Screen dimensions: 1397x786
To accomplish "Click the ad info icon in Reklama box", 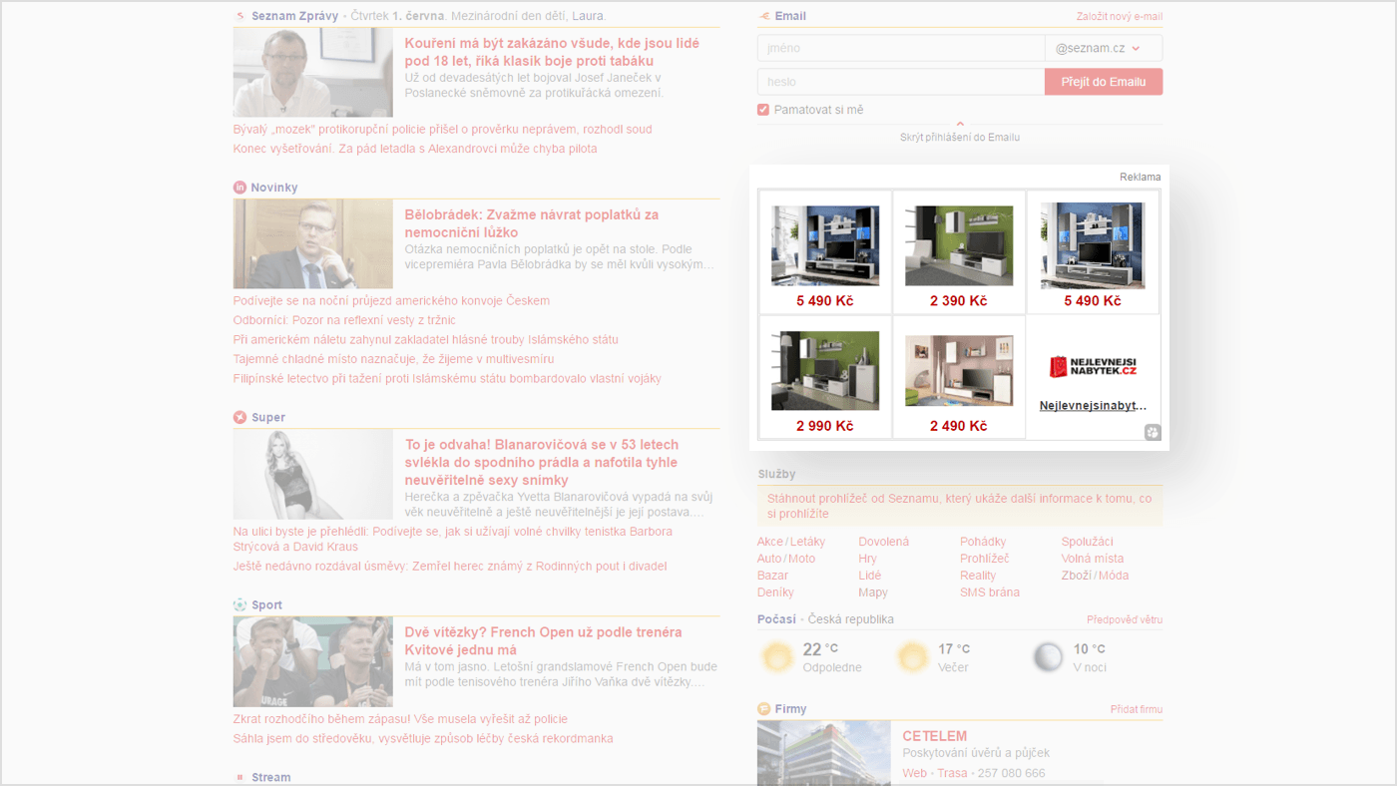I will (x=1152, y=432).
